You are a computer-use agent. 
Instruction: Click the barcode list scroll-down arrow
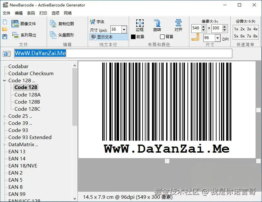click(x=75, y=199)
